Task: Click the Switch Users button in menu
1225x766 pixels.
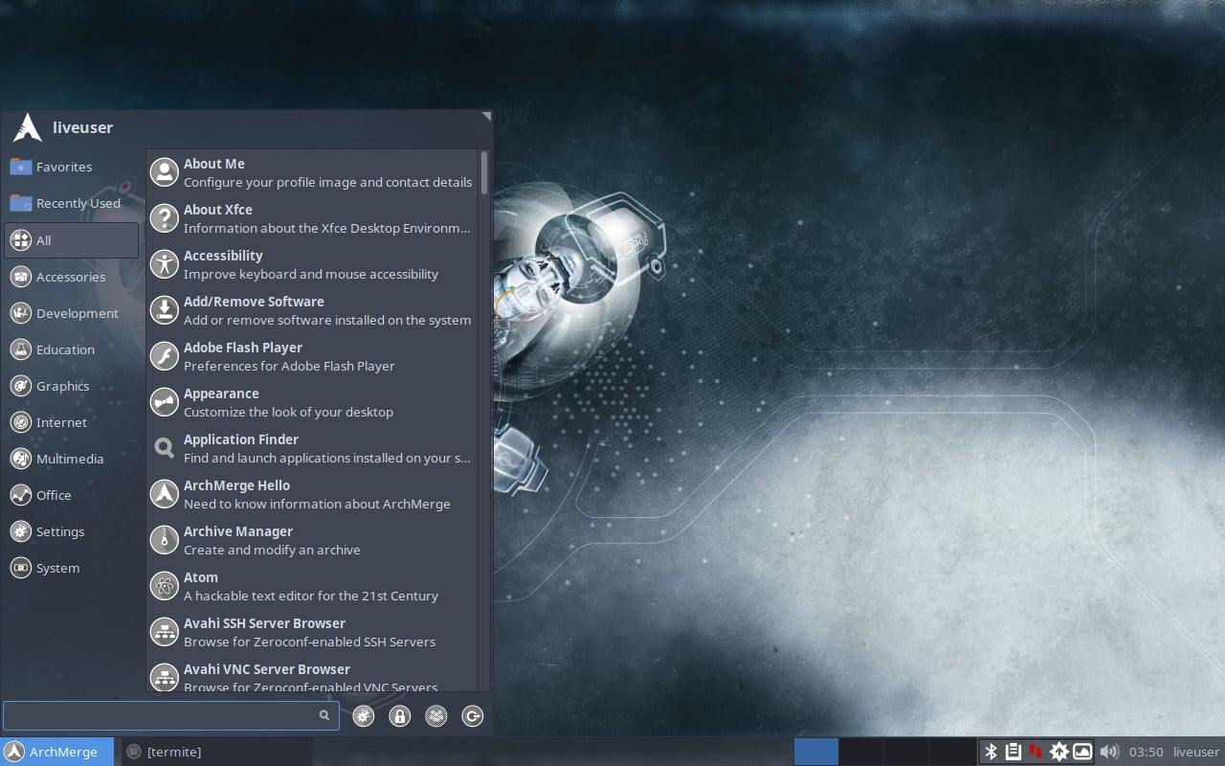Action: click(435, 715)
